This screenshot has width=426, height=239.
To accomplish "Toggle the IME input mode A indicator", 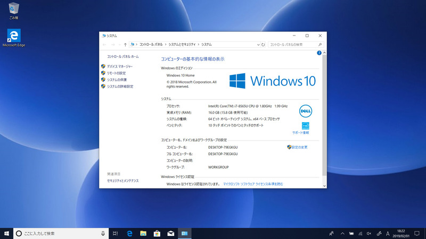I will click(x=388, y=233).
